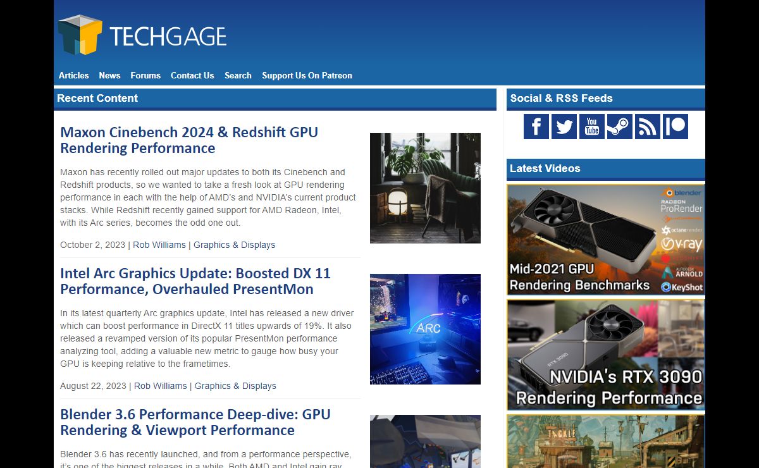Open the RSS feed icon
Screen dimensions: 759x468
click(648, 126)
